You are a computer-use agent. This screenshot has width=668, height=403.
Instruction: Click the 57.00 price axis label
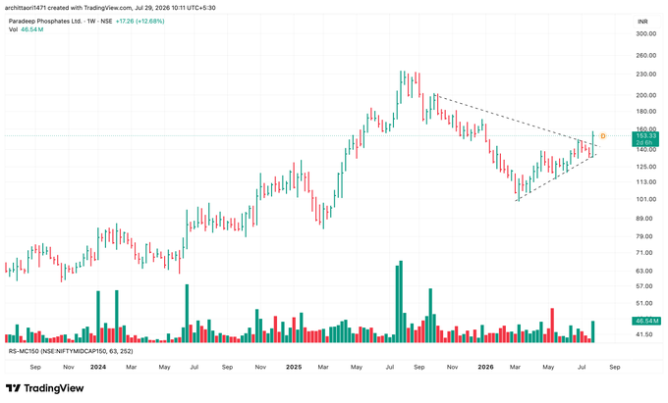coord(644,286)
